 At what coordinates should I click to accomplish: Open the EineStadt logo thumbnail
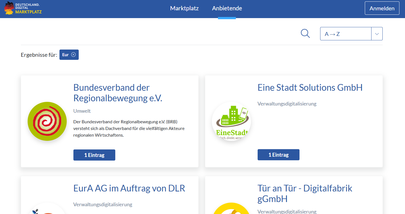(231, 121)
